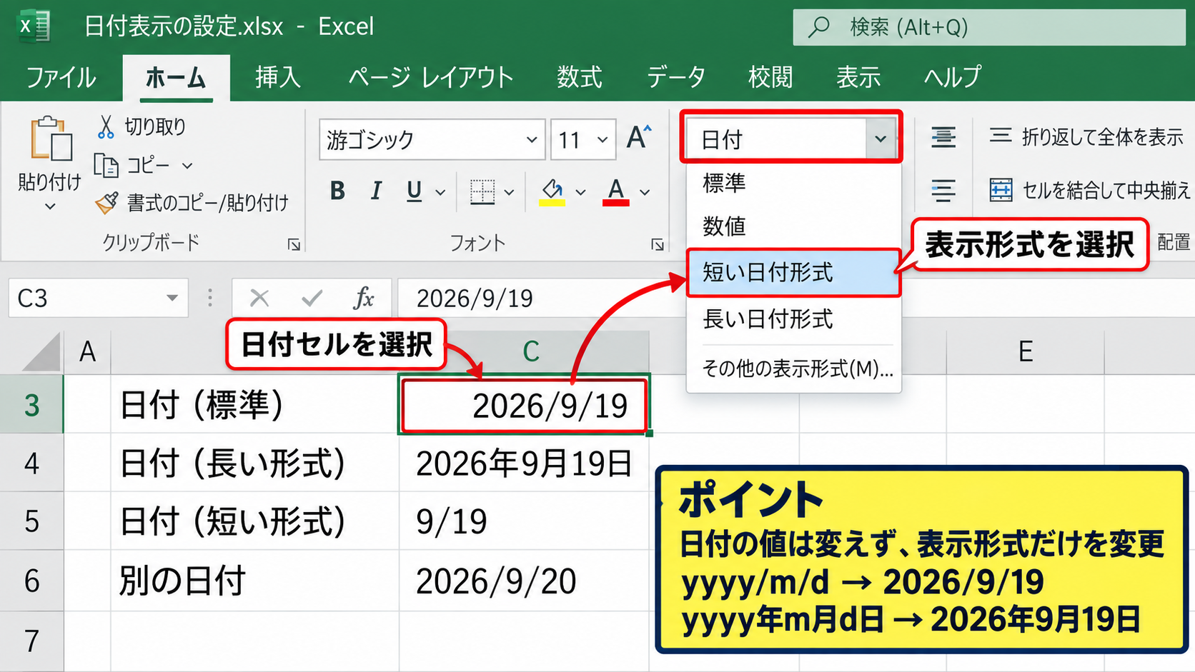Click the Paste clipboard icon

point(51,139)
